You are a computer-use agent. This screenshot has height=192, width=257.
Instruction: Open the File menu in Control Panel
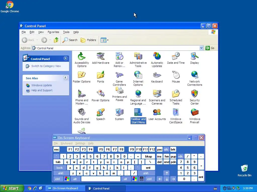click(x=24, y=32)
